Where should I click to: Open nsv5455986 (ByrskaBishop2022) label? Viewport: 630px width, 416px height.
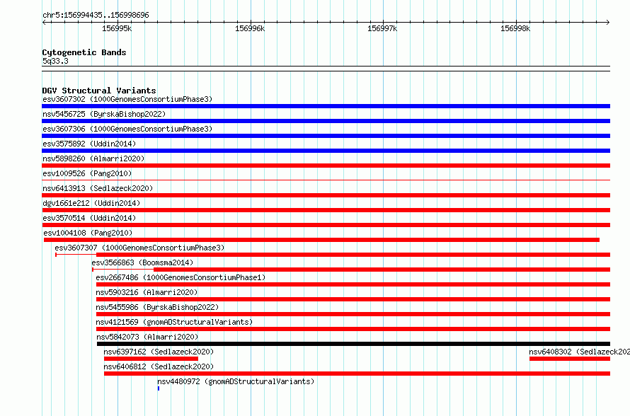157,307
